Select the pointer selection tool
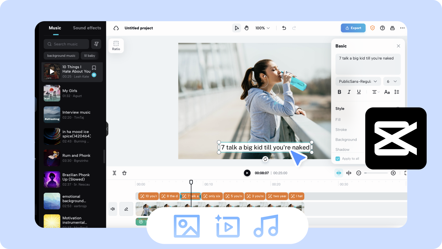 click(237, 28)
